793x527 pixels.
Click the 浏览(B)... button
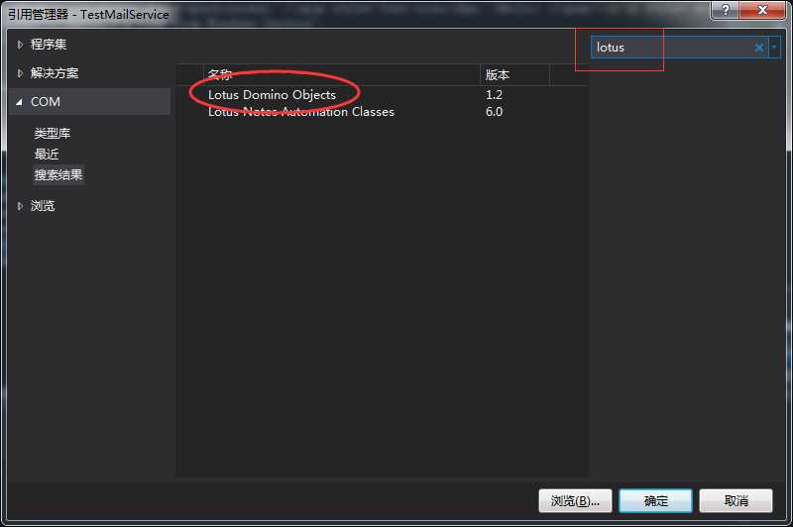coord(575,500)
